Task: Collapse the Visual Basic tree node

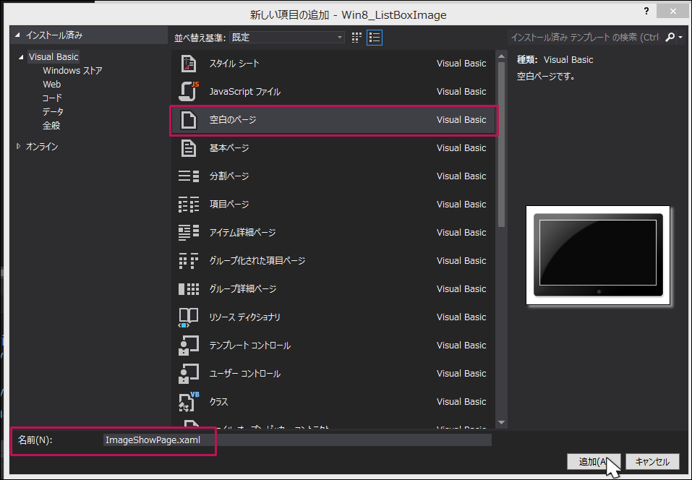Action: (21, 57)
